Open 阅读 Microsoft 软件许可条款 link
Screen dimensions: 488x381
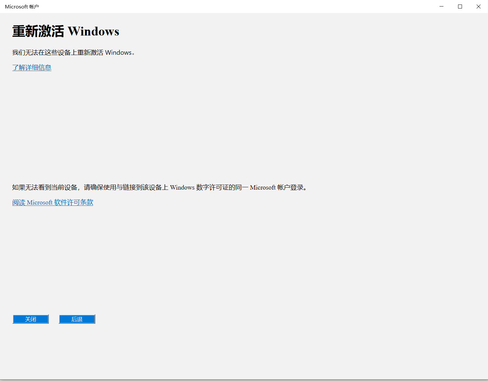[x=53, y=202]
